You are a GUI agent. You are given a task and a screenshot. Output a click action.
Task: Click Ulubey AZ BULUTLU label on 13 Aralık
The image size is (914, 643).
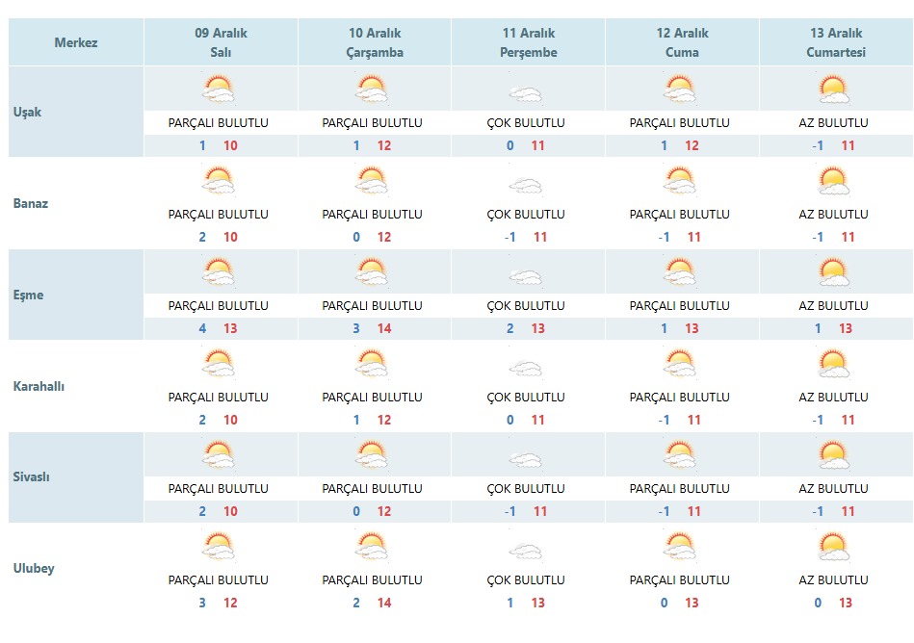833,580
